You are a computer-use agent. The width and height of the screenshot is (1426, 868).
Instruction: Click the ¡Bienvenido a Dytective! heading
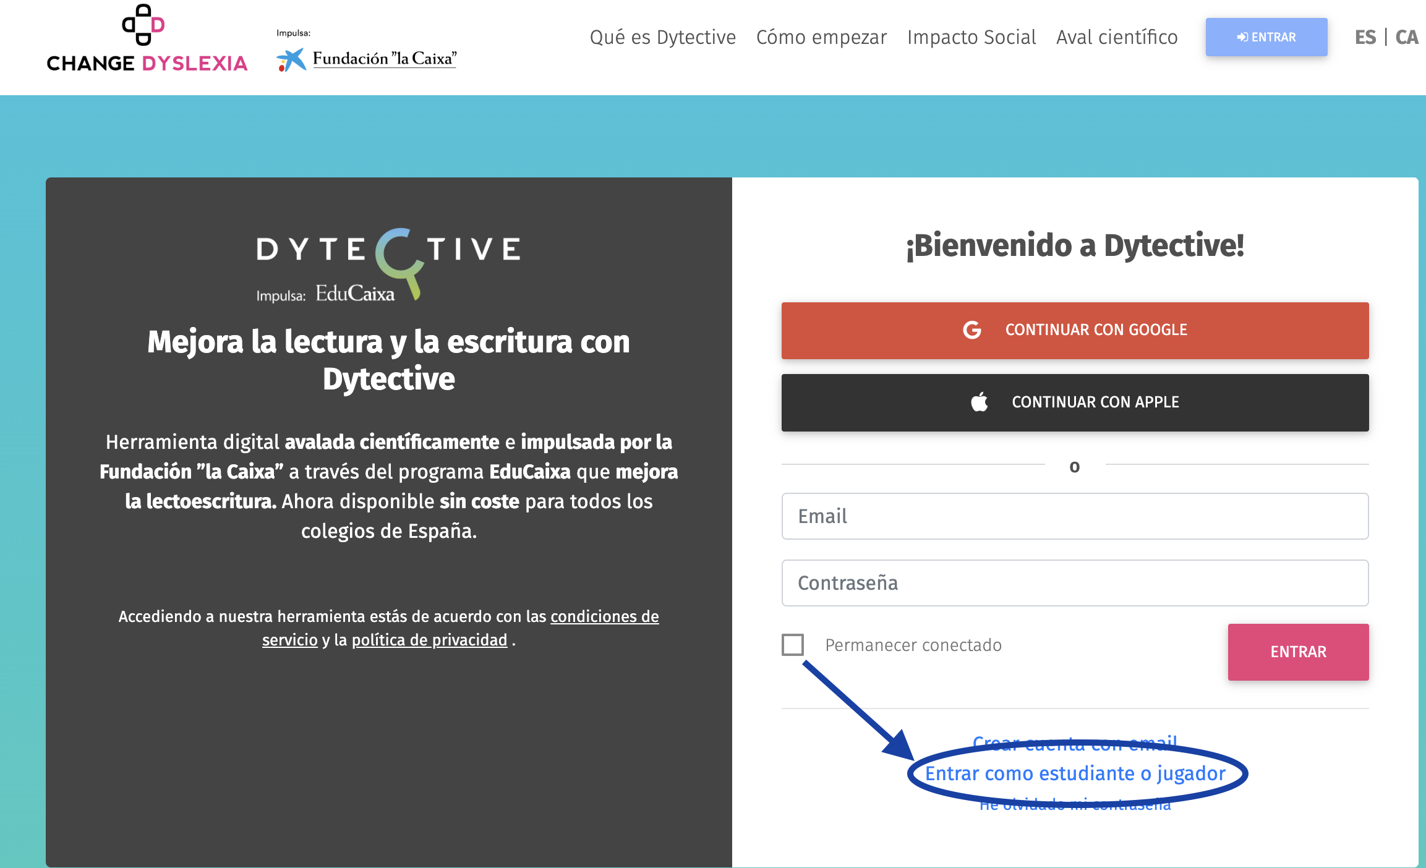[1075, 245]
